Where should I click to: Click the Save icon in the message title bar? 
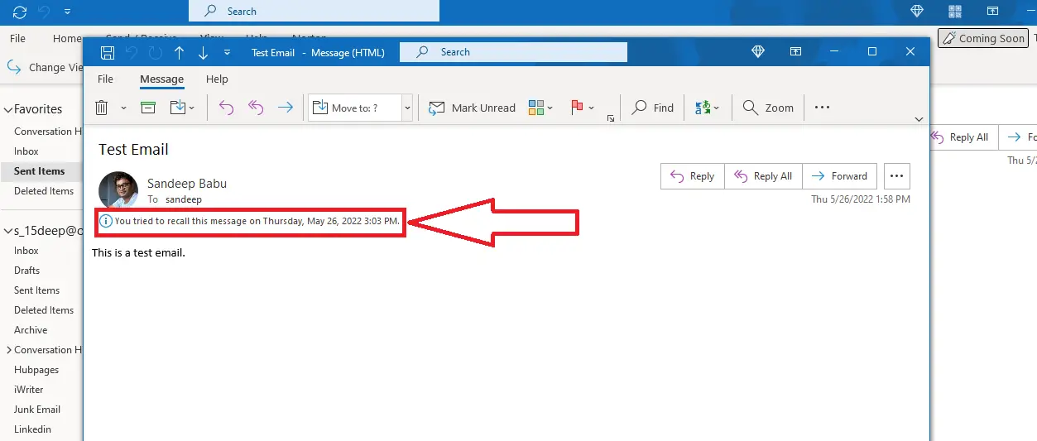click(107, 52)
